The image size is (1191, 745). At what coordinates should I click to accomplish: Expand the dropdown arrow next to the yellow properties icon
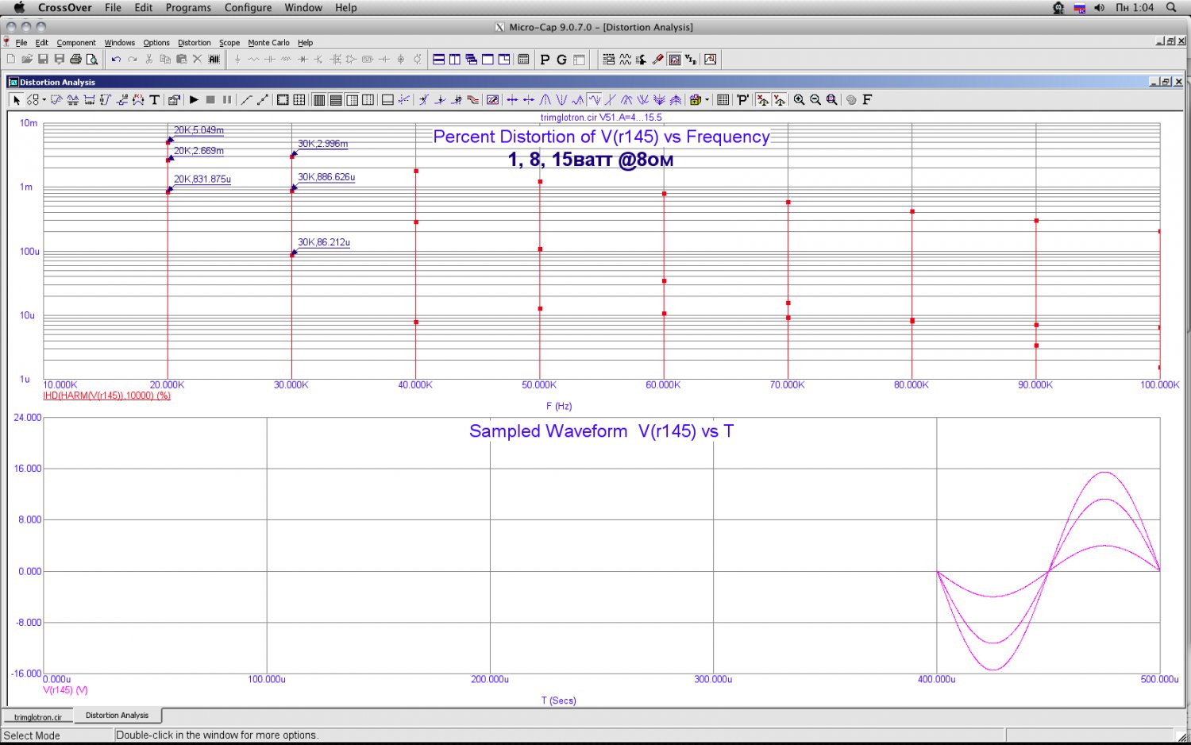[707, 100]
